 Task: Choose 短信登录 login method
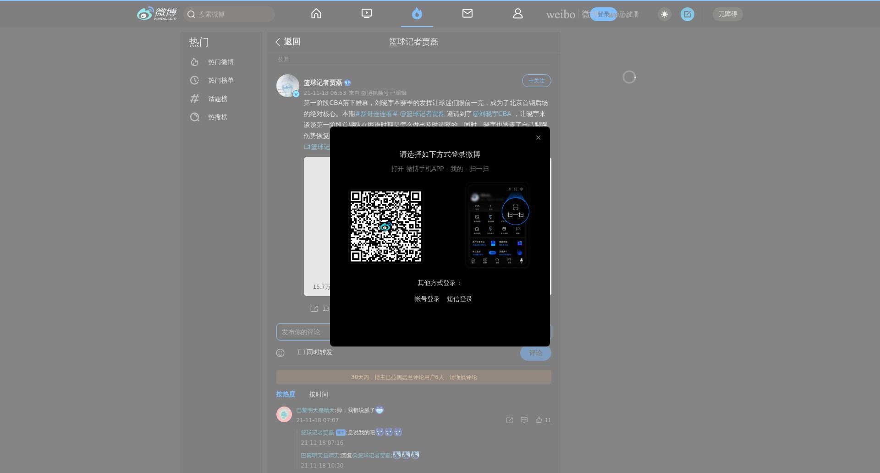coord(459,299)
